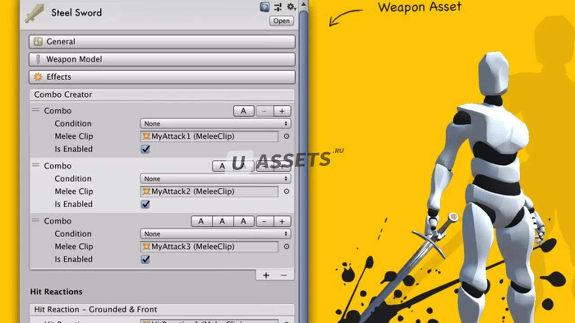Open the Condition dropdown for MyAttack2 combo

[x=215, y=179]
